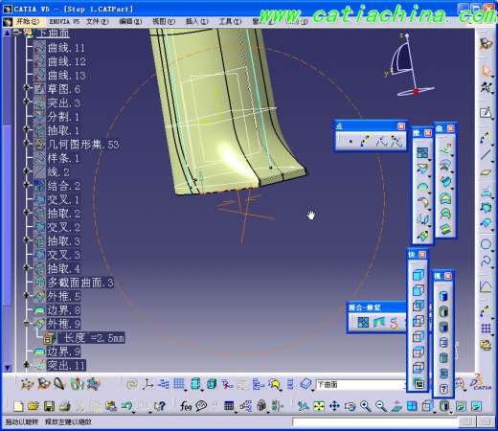Click the Open file folder icon
Screen dimensions: 498x431
(34, 406)
